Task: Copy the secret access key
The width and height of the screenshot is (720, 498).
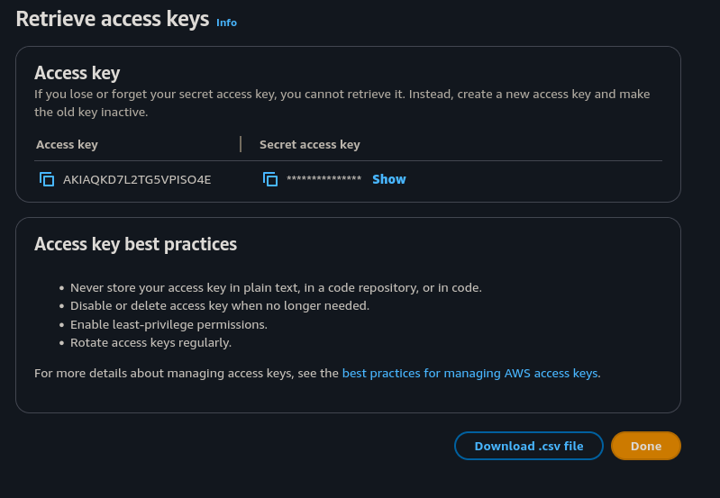Action: tap(270, 179)
